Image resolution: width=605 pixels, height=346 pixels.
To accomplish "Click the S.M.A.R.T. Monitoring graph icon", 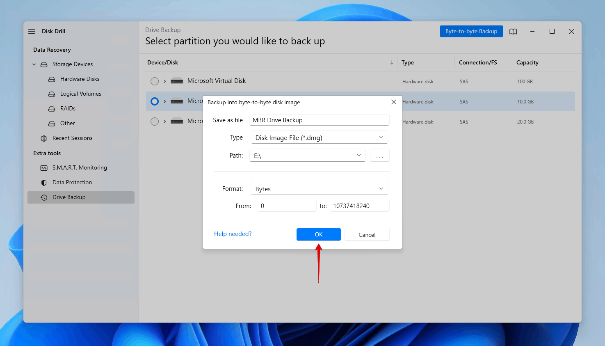I will coord(44,168).
